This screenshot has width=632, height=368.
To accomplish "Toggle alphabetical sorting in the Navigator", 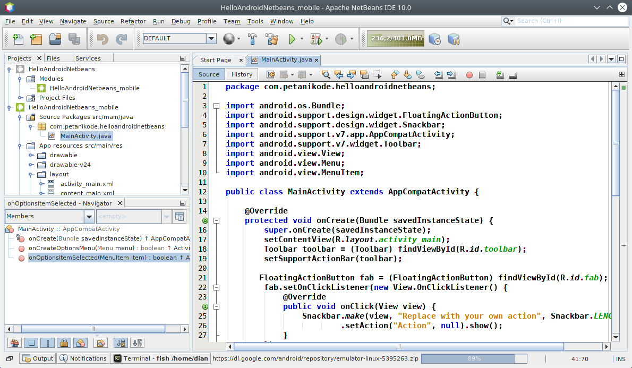I will [x=121, y=343].
